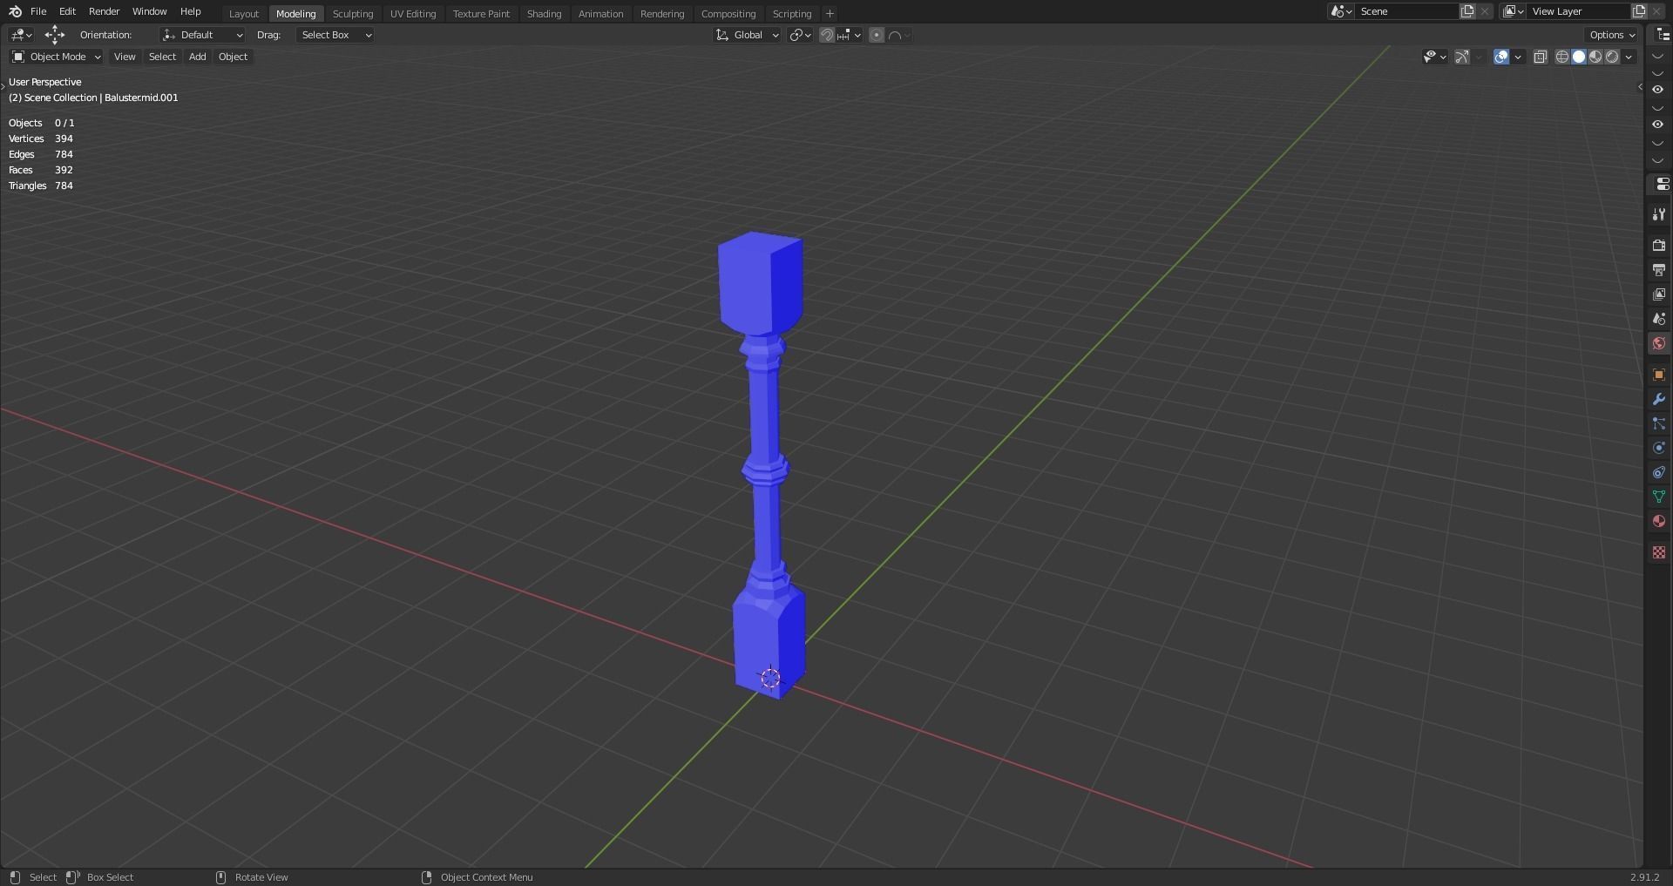This screenshot has width=1673, height=886.
Task: Add a new view layer icon
Action: (x=1639, y=11)
